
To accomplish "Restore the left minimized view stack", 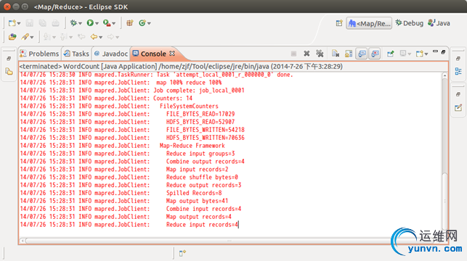I will click(x=9, y=59).
